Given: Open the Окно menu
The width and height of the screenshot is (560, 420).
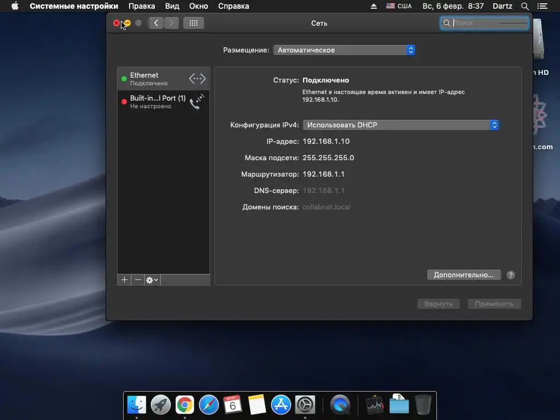Looking at the screenshot, I should coord(199,6).
